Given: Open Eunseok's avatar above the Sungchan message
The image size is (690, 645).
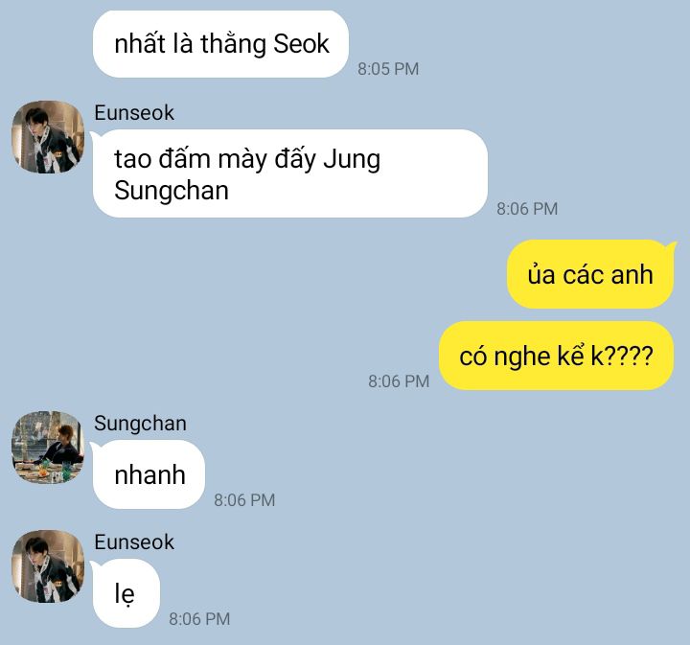Looking at the screenshot, I should (48, 137).
